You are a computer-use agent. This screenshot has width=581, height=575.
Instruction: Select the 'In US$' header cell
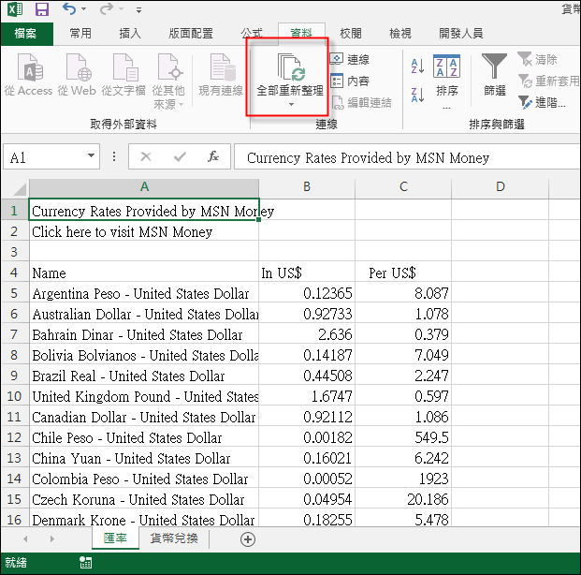click(x=307, y=273)
